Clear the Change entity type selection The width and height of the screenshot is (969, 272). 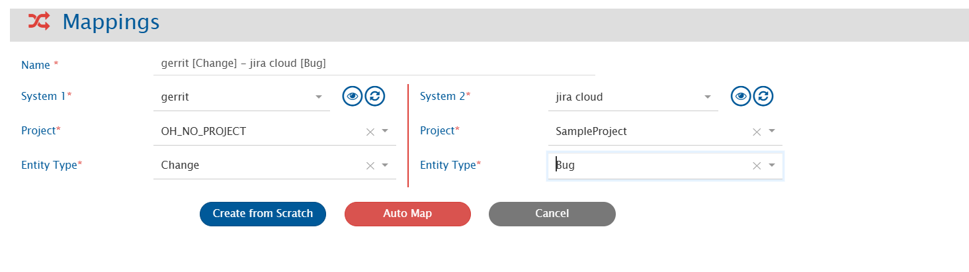370,165
